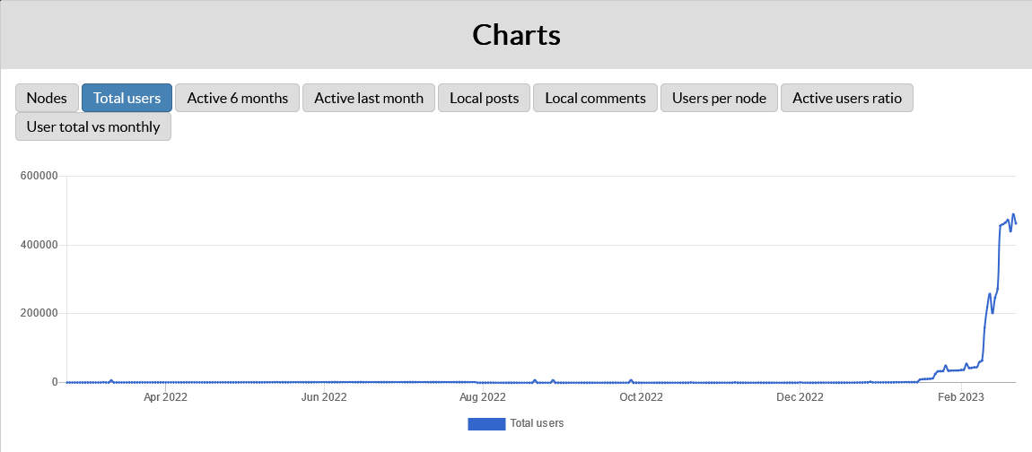The width and height of the screenshot is (1032, 452).
Task: Open the Active 6 months chart
Action: pos(237,98)
